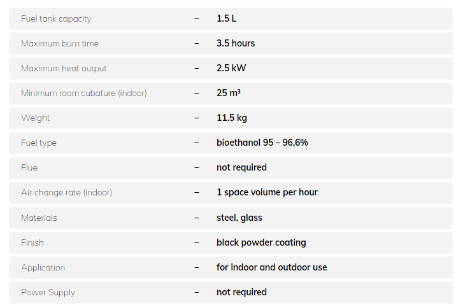463x308 pixels.
Task: Click the Flue row label
Action: click(x=29, y=167)
